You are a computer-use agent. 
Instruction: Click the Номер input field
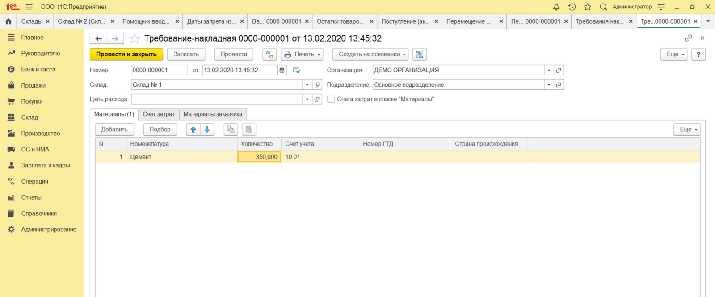click(159, 70)
